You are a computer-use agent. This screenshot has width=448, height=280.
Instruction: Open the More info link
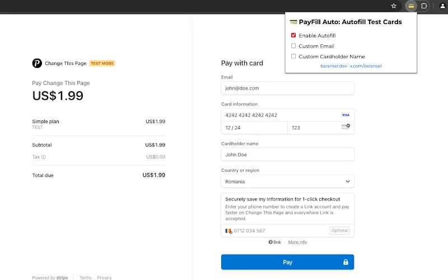pos(297,242)
